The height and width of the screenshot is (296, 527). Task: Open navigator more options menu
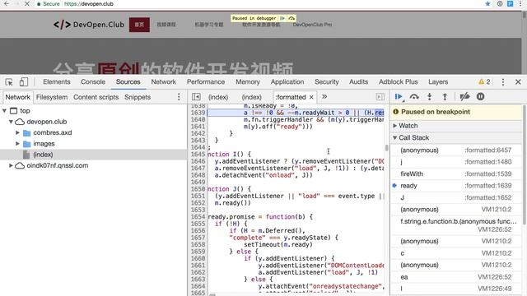179,97
